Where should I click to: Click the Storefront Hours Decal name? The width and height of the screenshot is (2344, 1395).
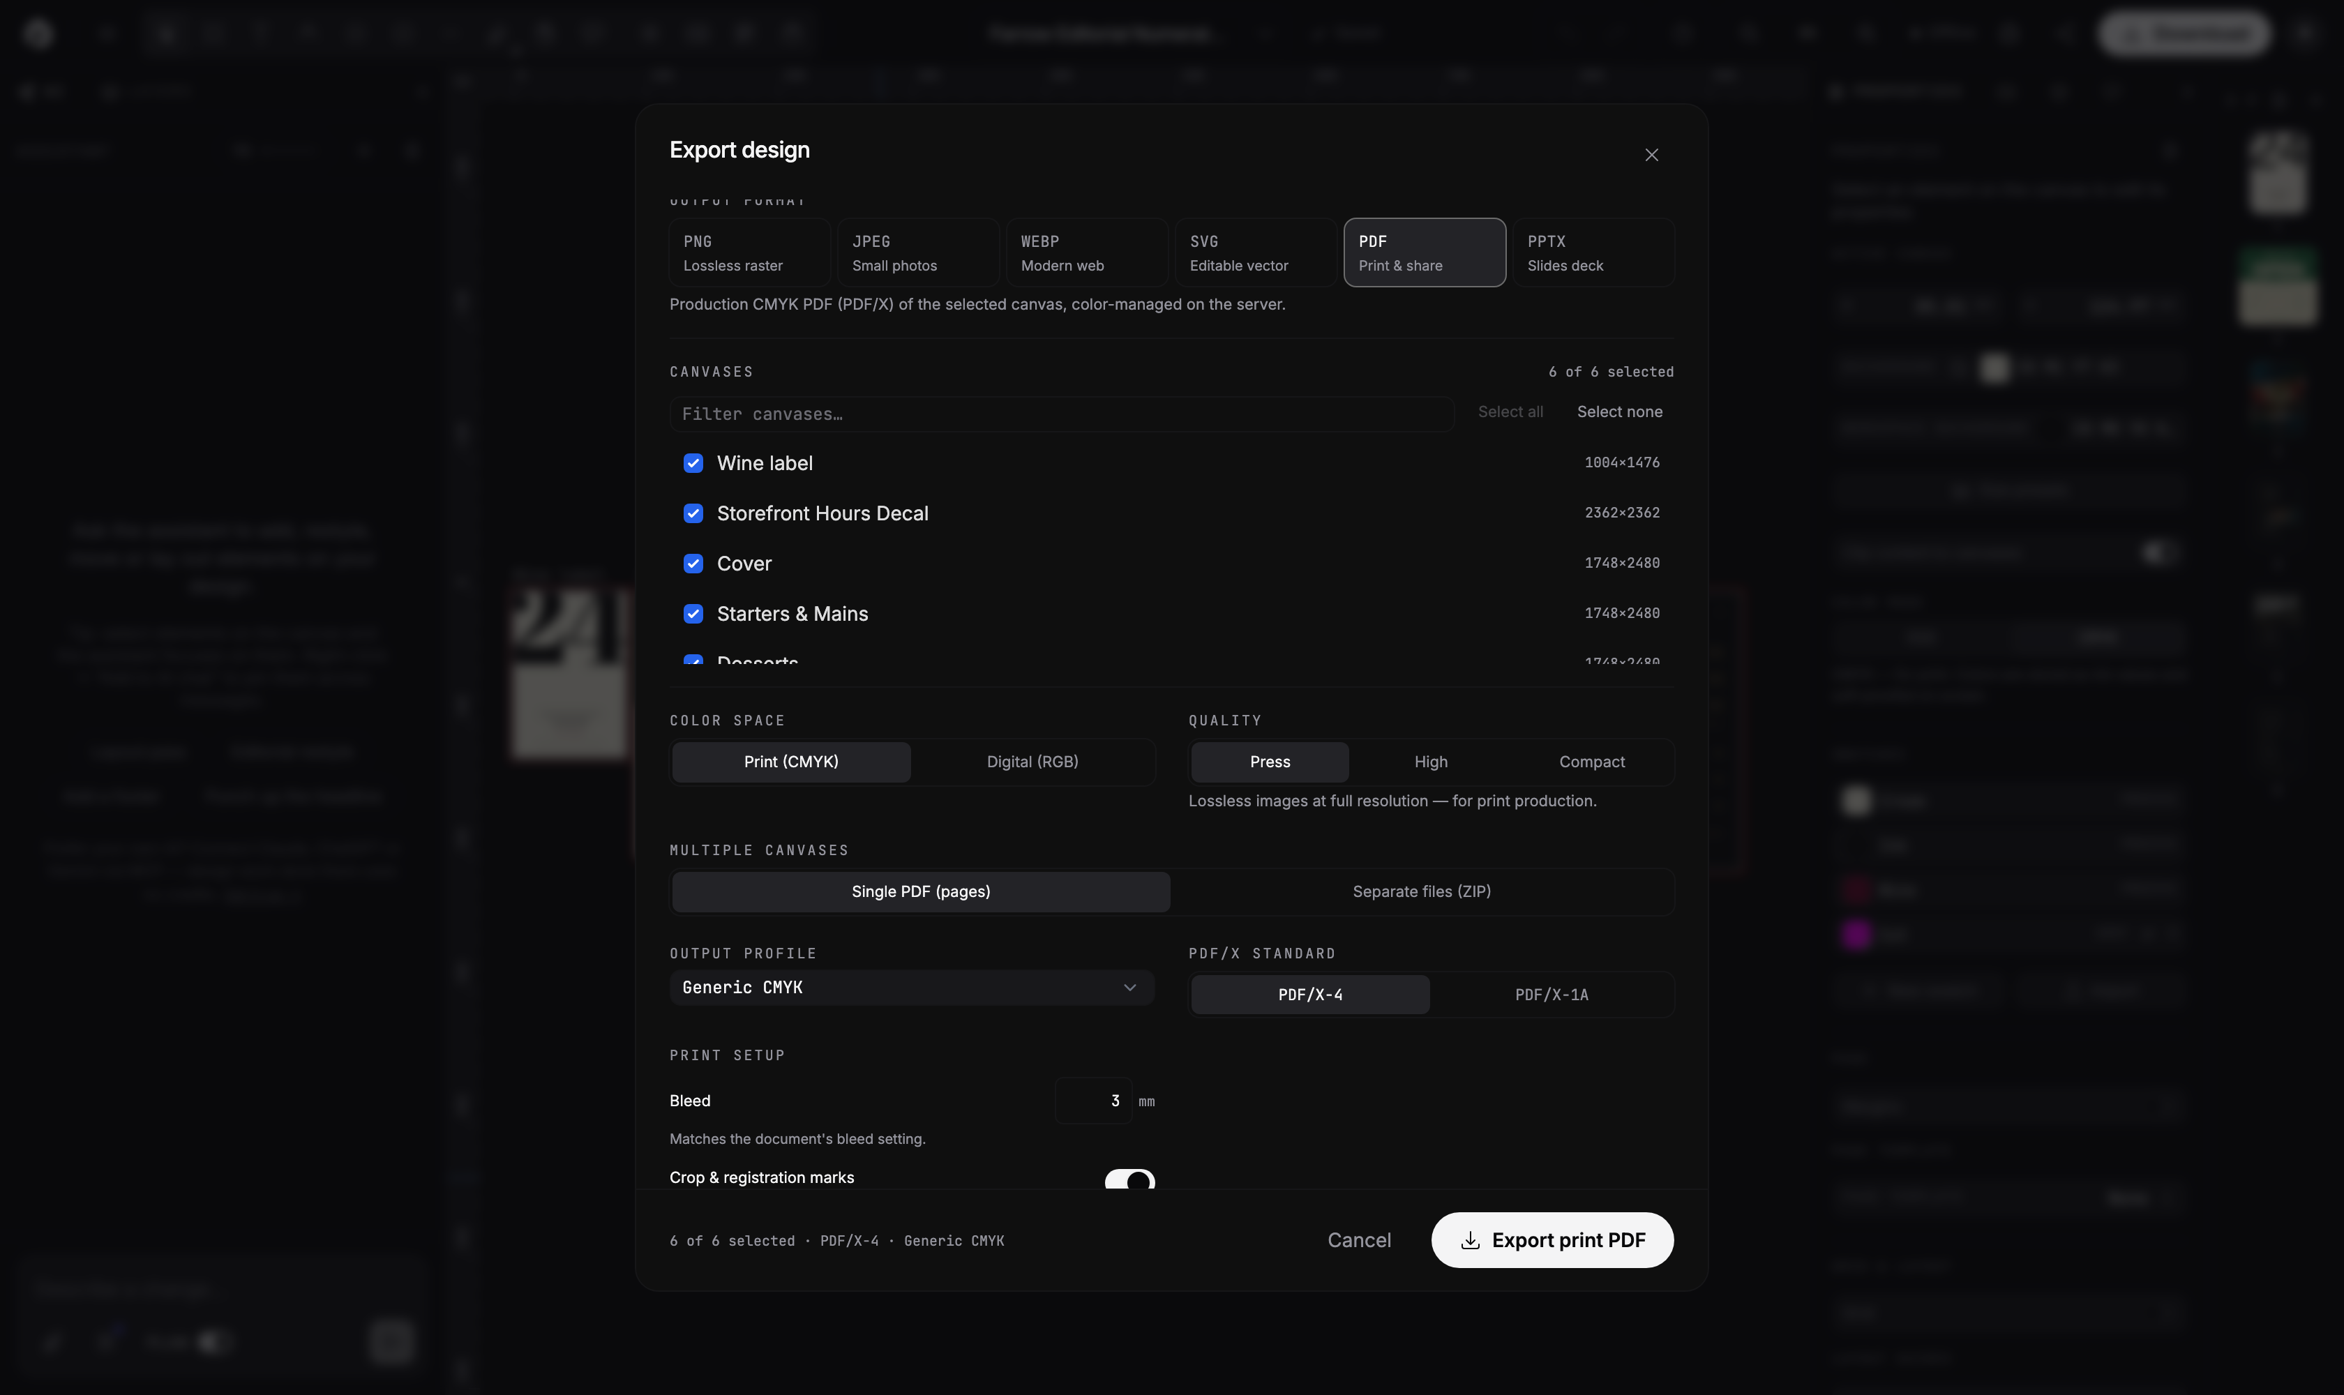(x=822, y=513)
